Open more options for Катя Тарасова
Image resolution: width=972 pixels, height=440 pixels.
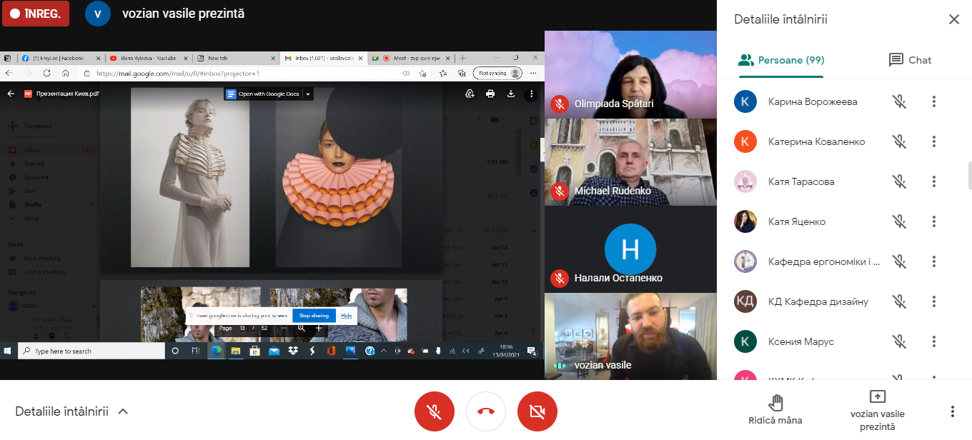(933, 182)
